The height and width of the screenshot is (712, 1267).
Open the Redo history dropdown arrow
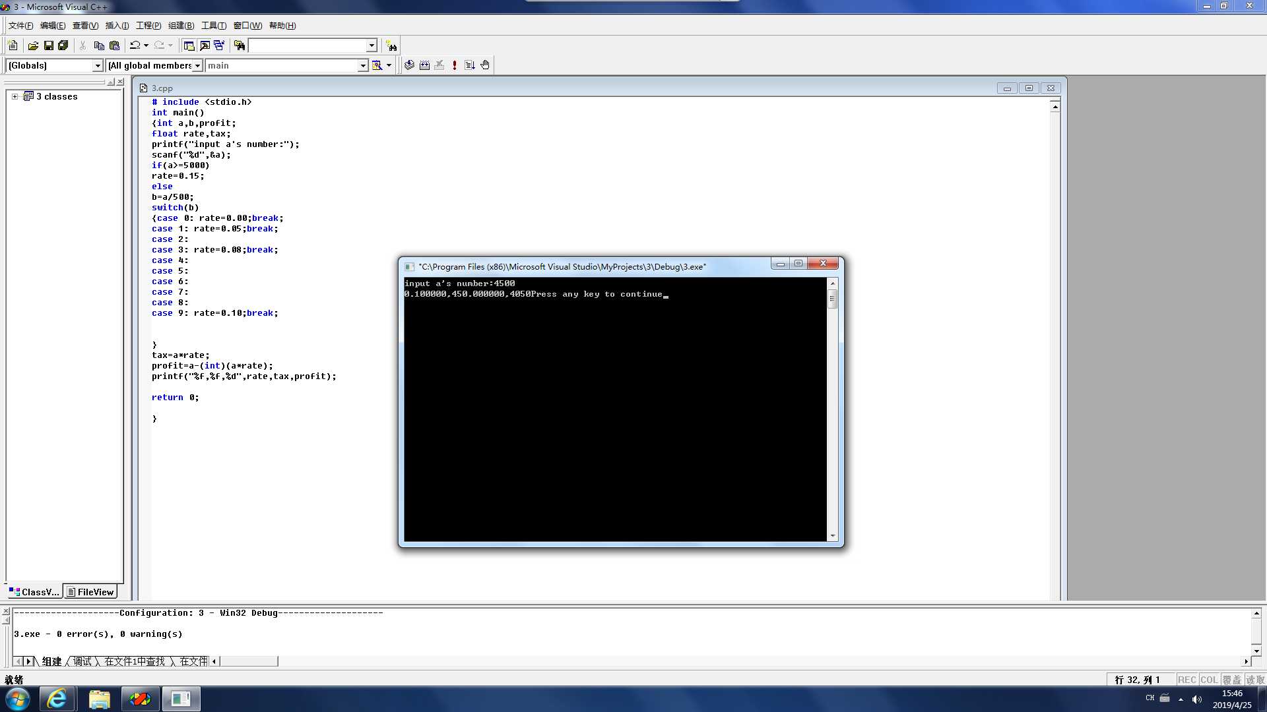[x=170, y=45]
